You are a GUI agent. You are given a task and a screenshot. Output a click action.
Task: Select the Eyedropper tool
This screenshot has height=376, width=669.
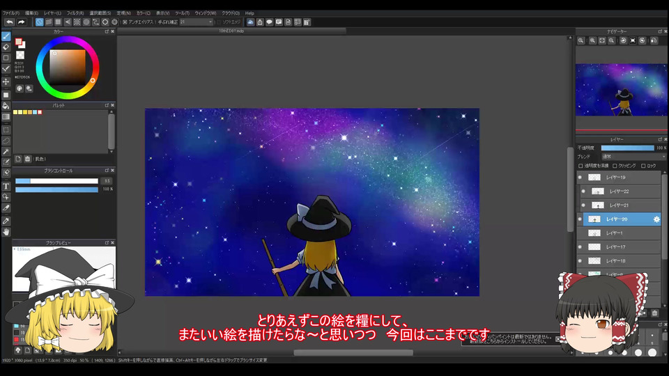click(6, 221)
